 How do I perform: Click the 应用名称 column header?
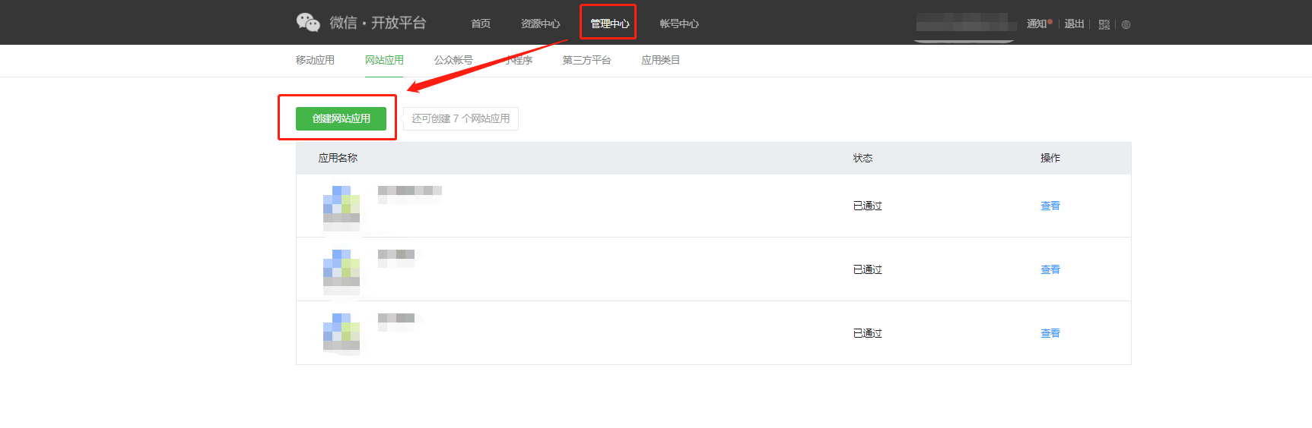coord(338,158)
